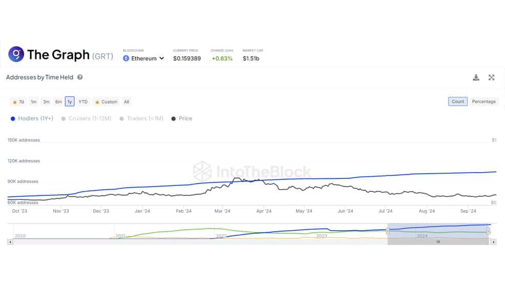This screenshot has height=284, width=505.
Task: Select the 1m time range
Action: coord(33,102)
